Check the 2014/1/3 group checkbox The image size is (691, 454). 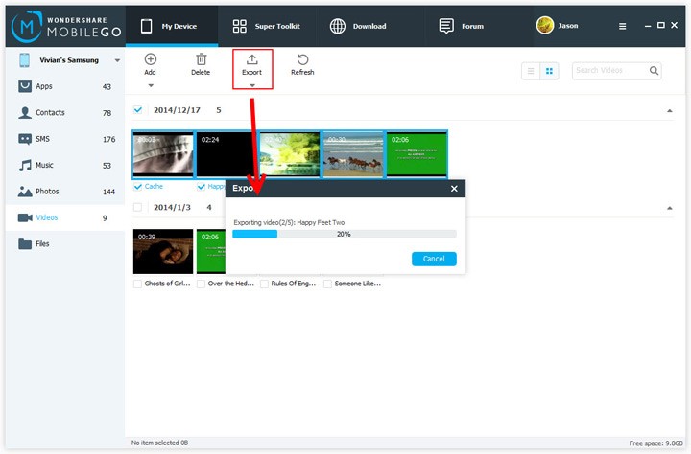tap(138, 207)
